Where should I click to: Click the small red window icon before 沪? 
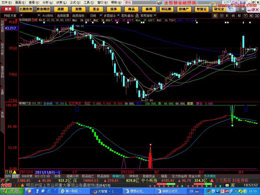coord(2,181)
